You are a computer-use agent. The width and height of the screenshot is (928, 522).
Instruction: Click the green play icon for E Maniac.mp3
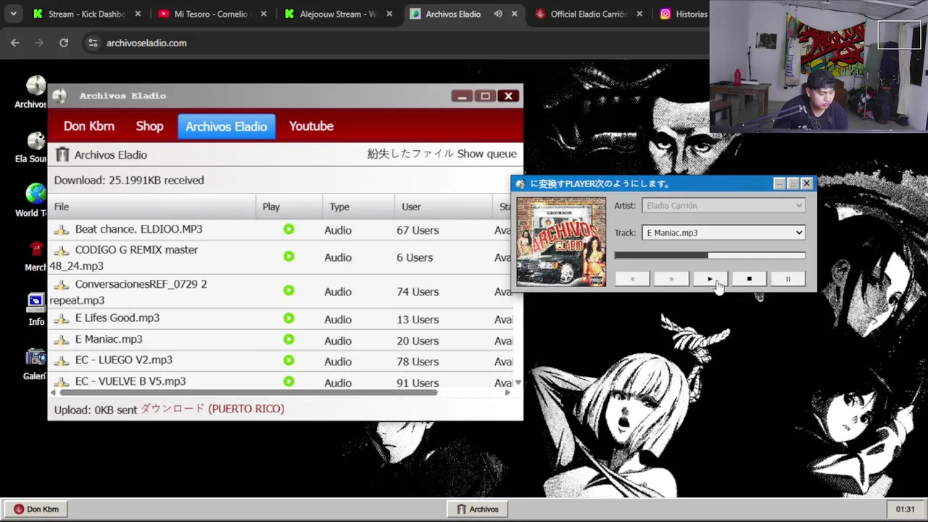coord(289,339)
